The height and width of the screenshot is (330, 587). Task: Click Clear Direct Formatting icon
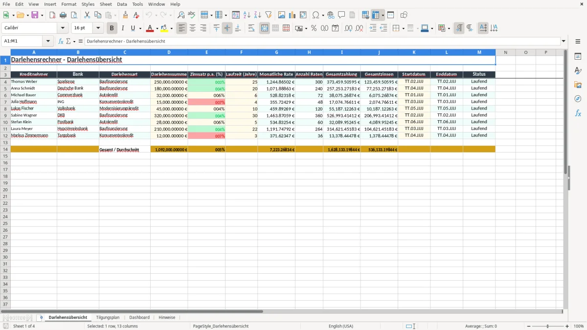136,15
